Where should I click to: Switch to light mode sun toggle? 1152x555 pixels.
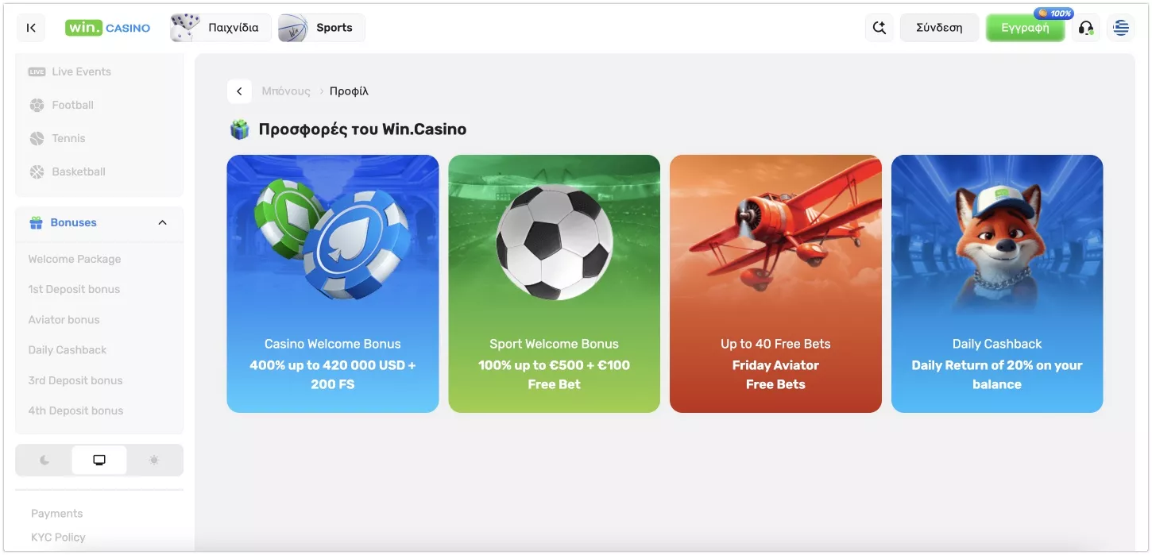[x=154, y=460]
